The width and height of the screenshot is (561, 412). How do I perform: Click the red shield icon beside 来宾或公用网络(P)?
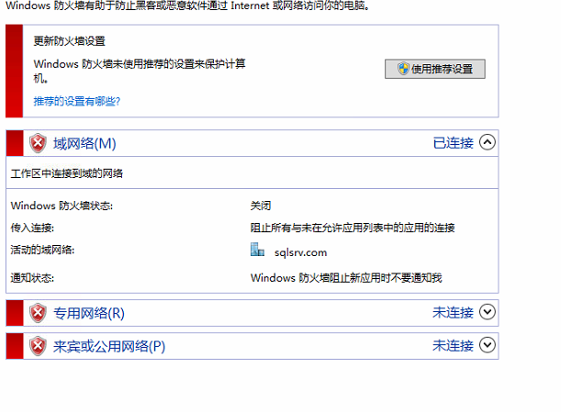coord(38,346)
